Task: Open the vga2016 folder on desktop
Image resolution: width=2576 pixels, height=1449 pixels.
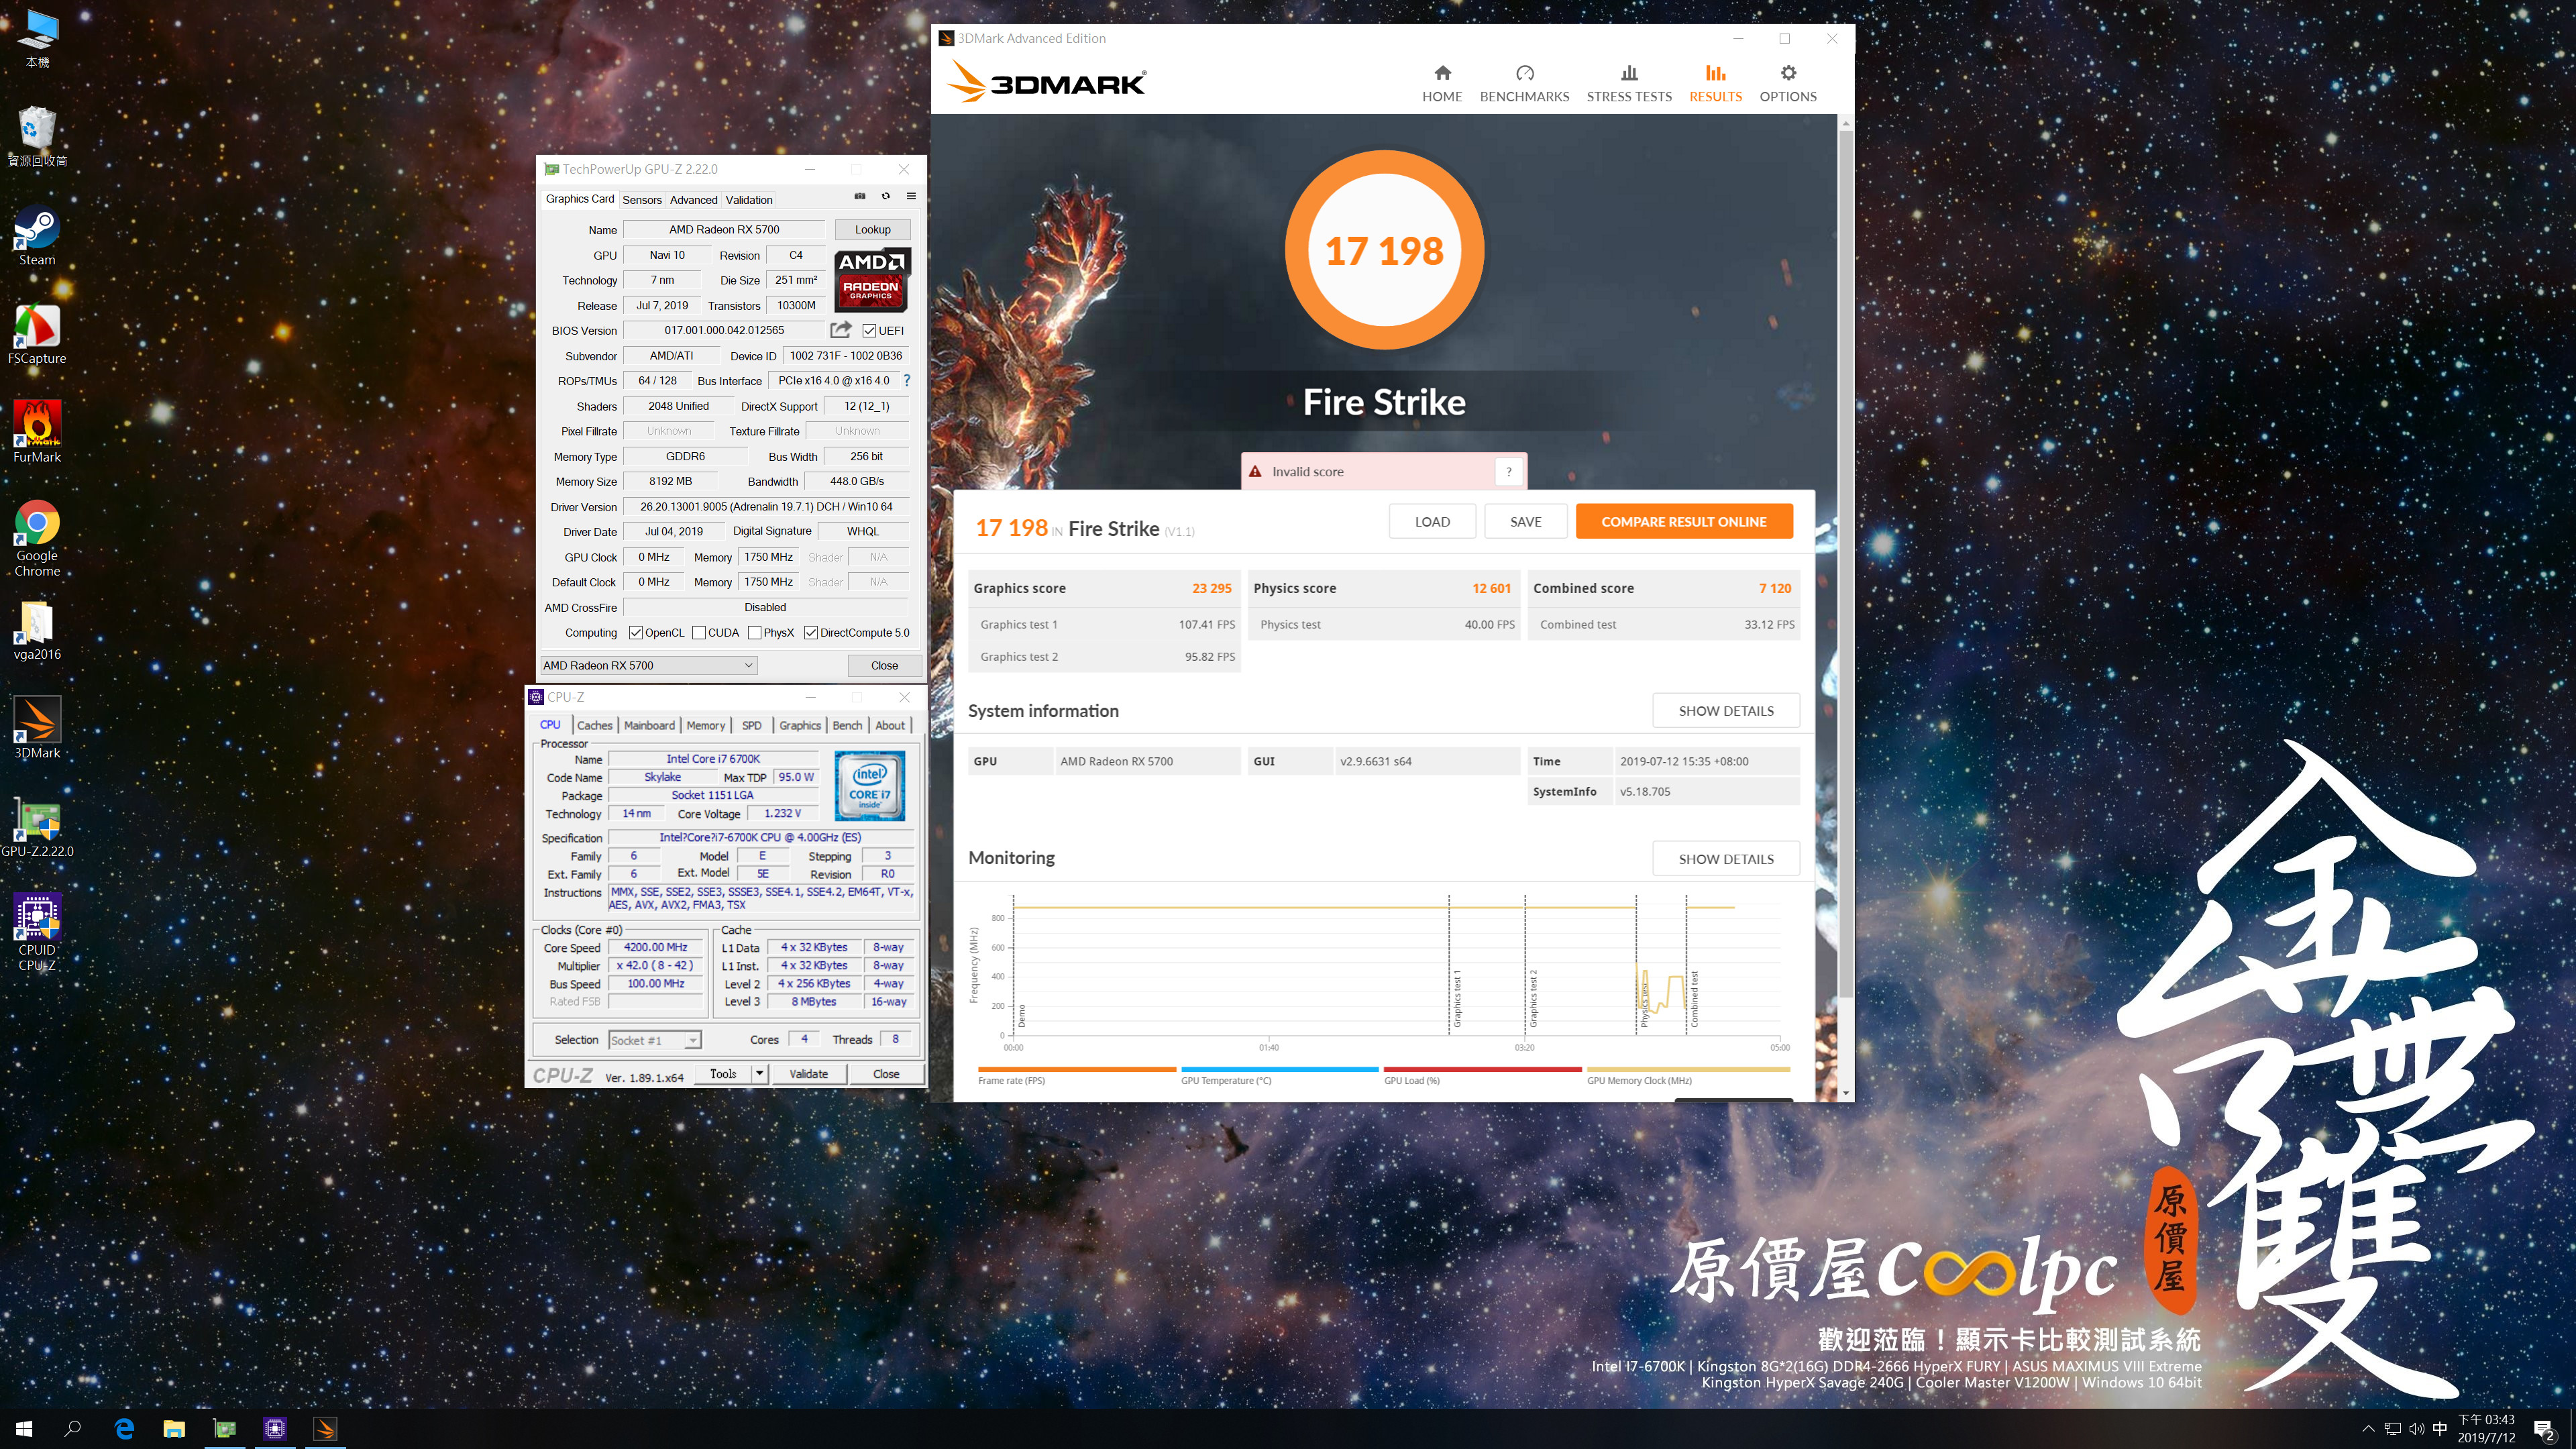Action: (x=37, y=630)
